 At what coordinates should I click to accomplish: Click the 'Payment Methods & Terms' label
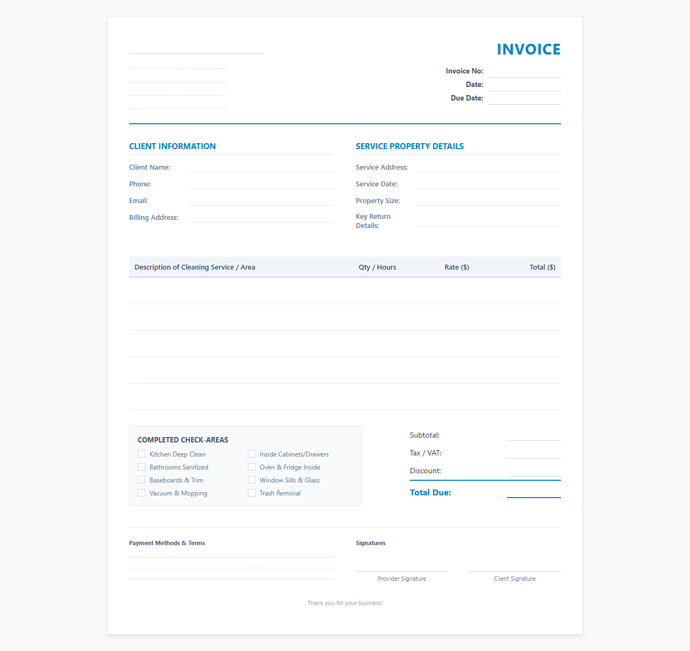pos(167,543)
